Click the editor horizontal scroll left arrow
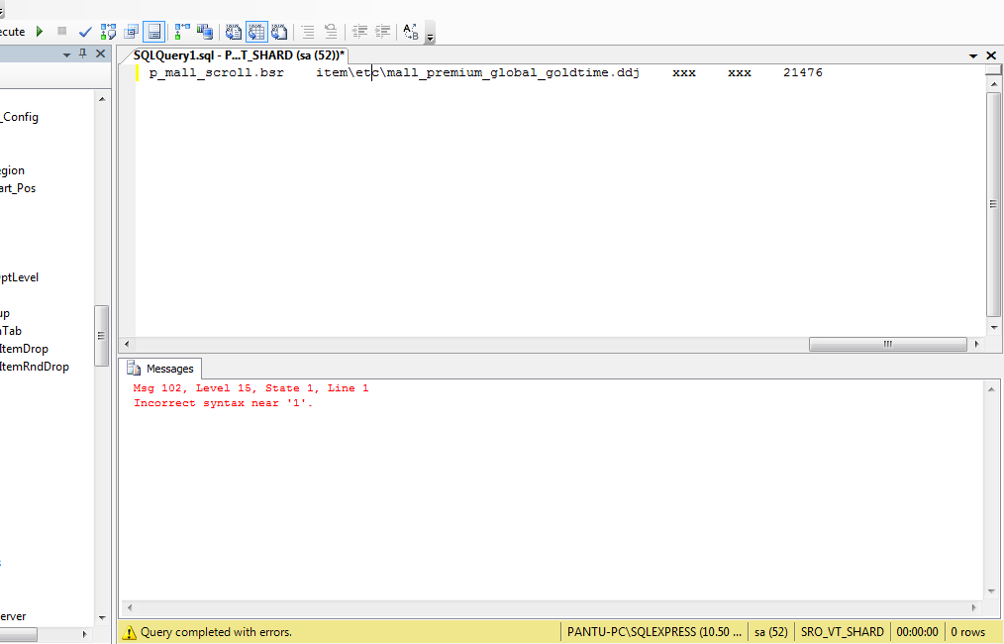 (x=127, y=344)
